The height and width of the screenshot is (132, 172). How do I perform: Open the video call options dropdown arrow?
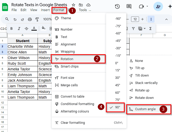tap(147, 6)
